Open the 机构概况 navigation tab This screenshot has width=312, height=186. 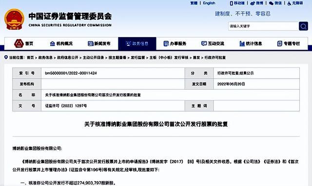tap(61, 43)
